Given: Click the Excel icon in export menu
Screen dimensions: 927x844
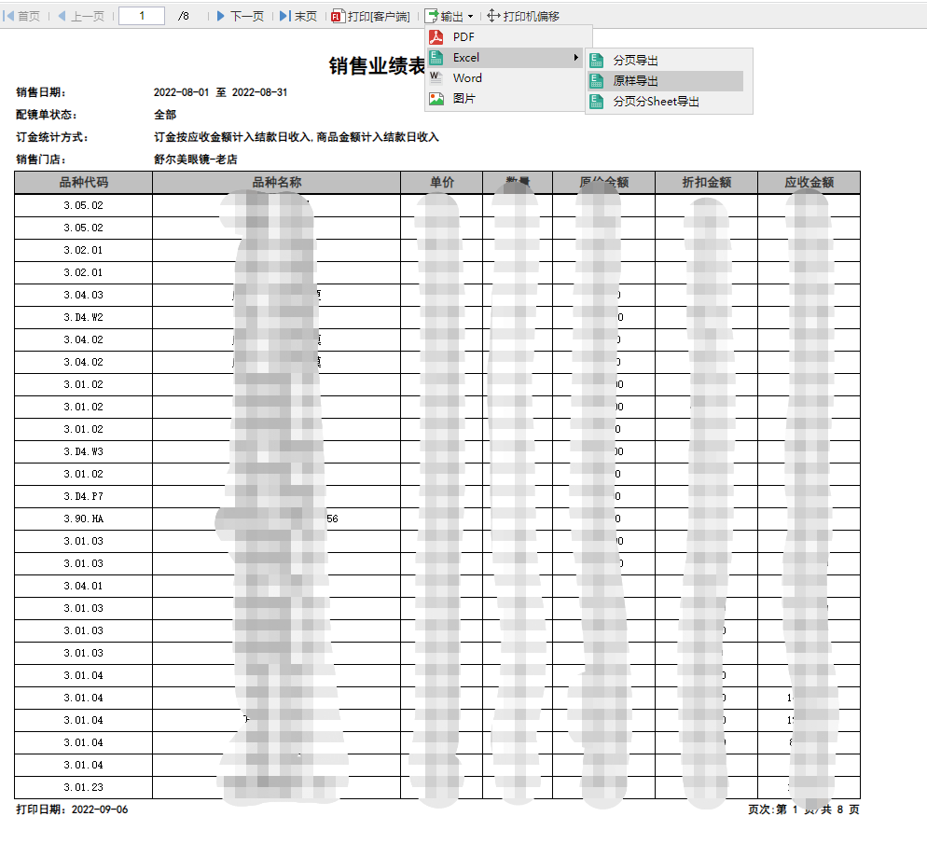Looking at the screenshot, I should click(x=436, y=57).
